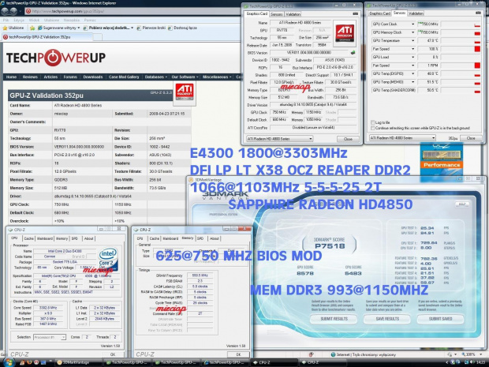Click the Close button in GPU-Z Sensors window
Viewport: 489px width, 367px height.
tap(471, 138)
